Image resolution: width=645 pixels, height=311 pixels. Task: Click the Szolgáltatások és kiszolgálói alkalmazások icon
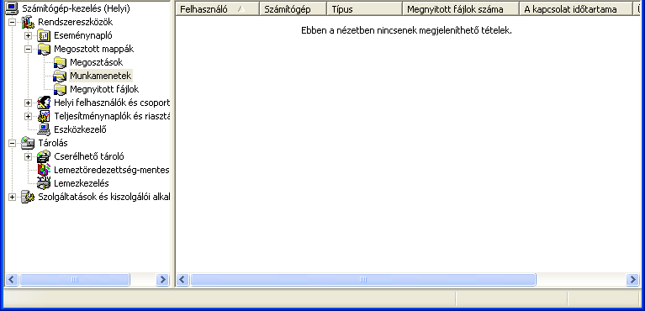(x=28, y=197)
